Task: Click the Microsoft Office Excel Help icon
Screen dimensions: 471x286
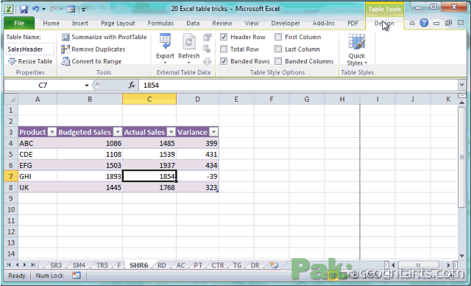Action: coord(424,23)
